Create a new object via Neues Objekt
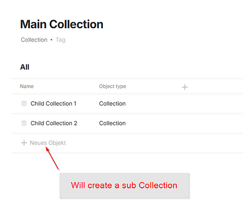Screen dimensions: 243x216 point(48,143)
